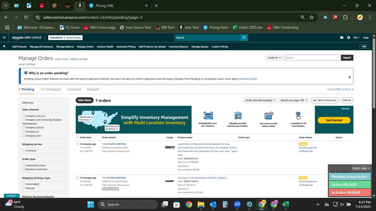
Task: Open order link 114-3742815-5807460
Action: (114, 144)
